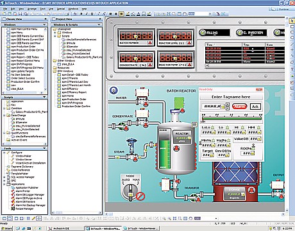Click the Alarm DB Logger Manager icon
This screenshot has width=295, height=231.
[13, 194]
